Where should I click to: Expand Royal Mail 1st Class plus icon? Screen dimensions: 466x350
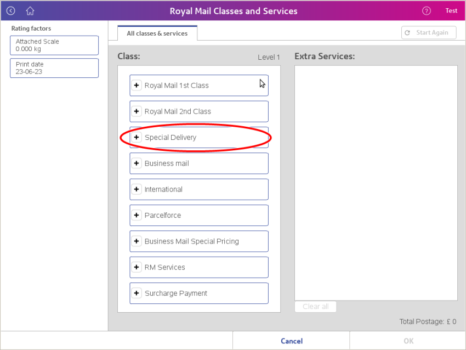(137, 86)
